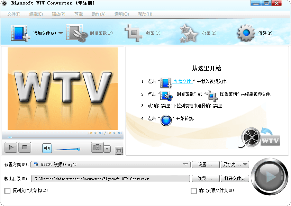
Task: Toggle full screen preview icon
Action: (x=119, y=151)
